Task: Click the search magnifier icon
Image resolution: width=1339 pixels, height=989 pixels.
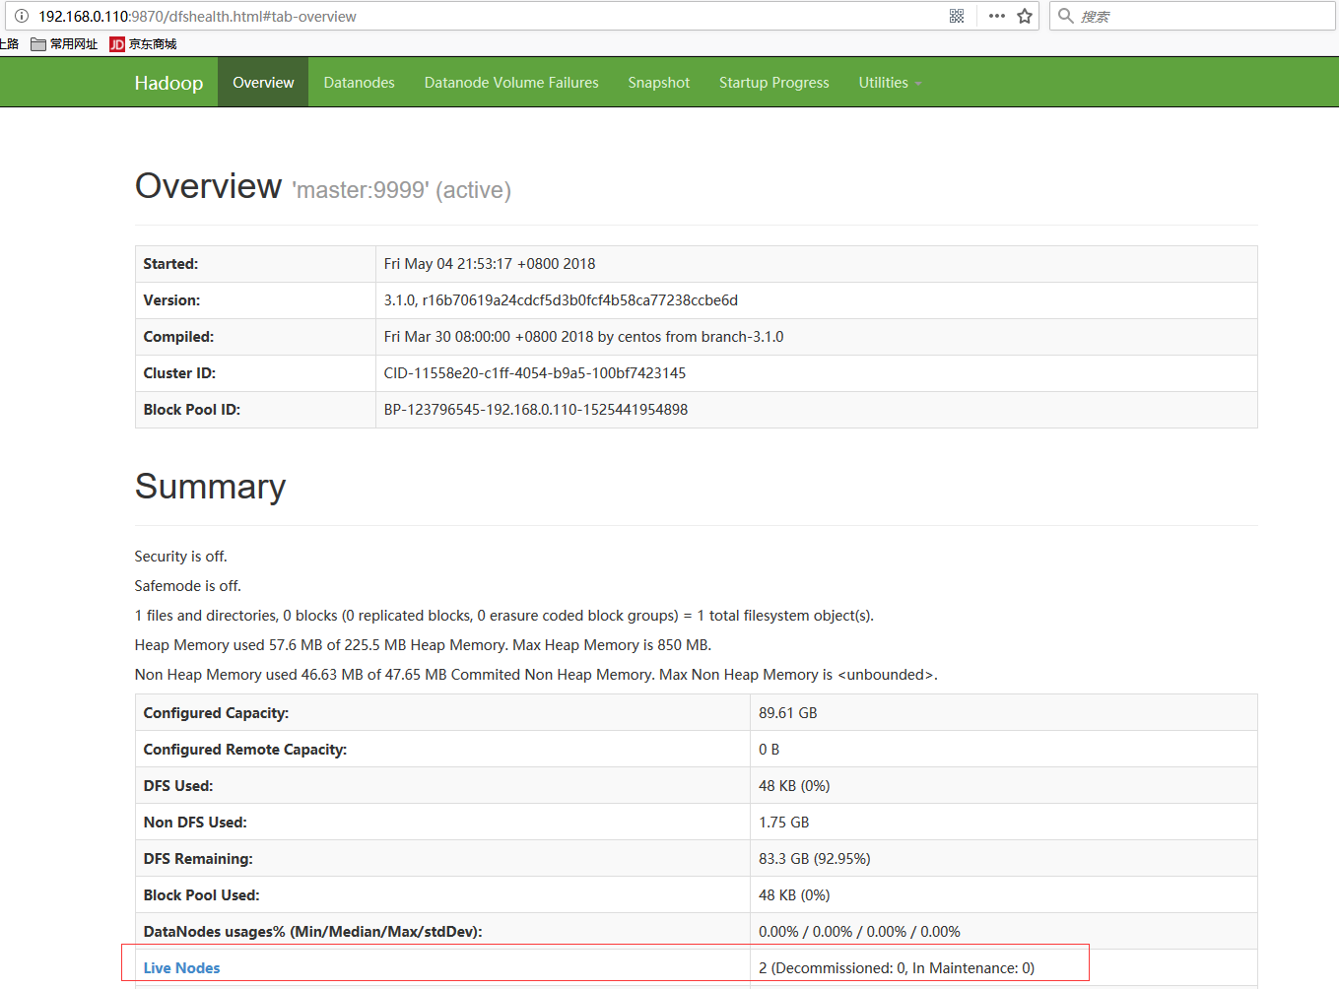Action: pos(1066,16)
